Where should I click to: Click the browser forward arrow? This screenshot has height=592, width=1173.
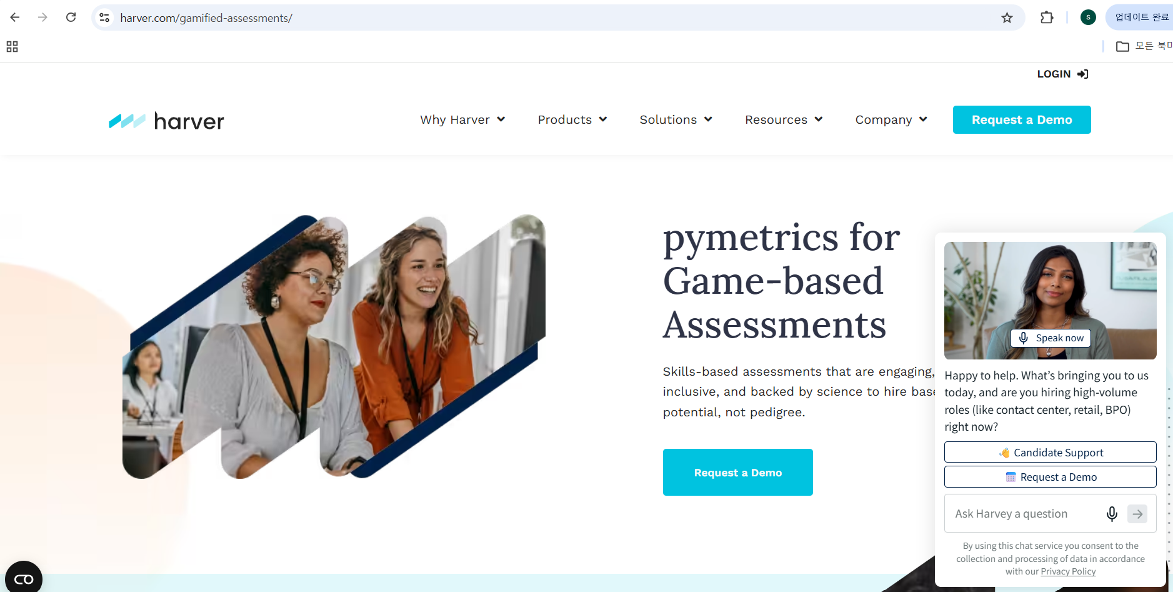(x=42, y=18)
